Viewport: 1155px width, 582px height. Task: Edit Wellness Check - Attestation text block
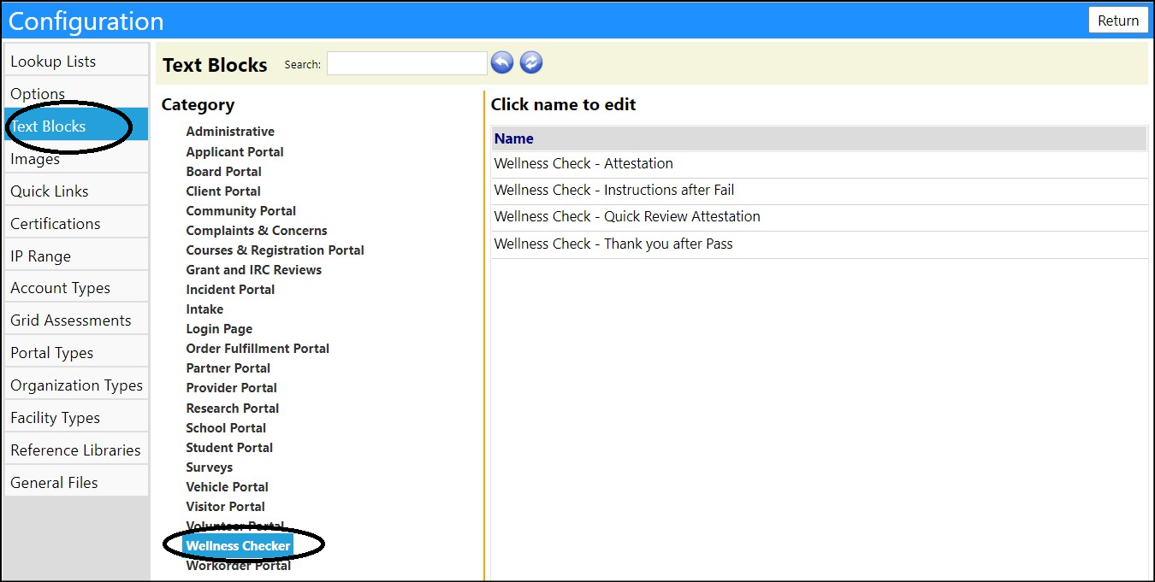pos(583,163)
